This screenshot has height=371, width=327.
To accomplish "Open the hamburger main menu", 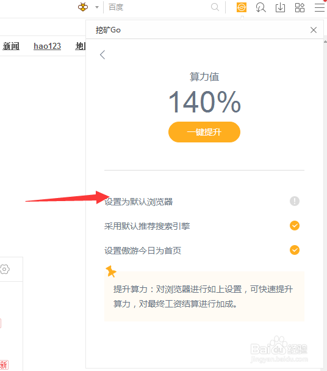I will point(320,7).
